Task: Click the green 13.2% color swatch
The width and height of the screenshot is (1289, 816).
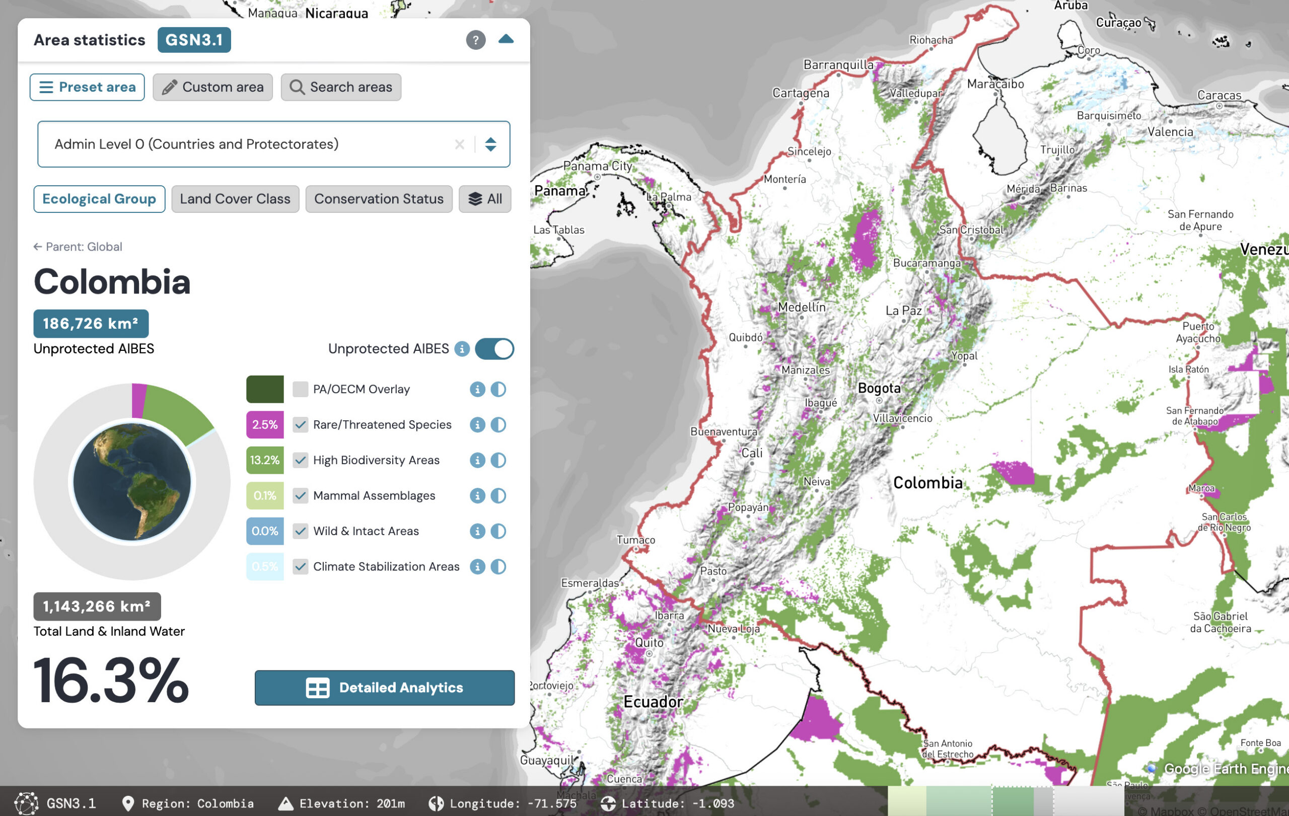Action: (x=265, y=460)
